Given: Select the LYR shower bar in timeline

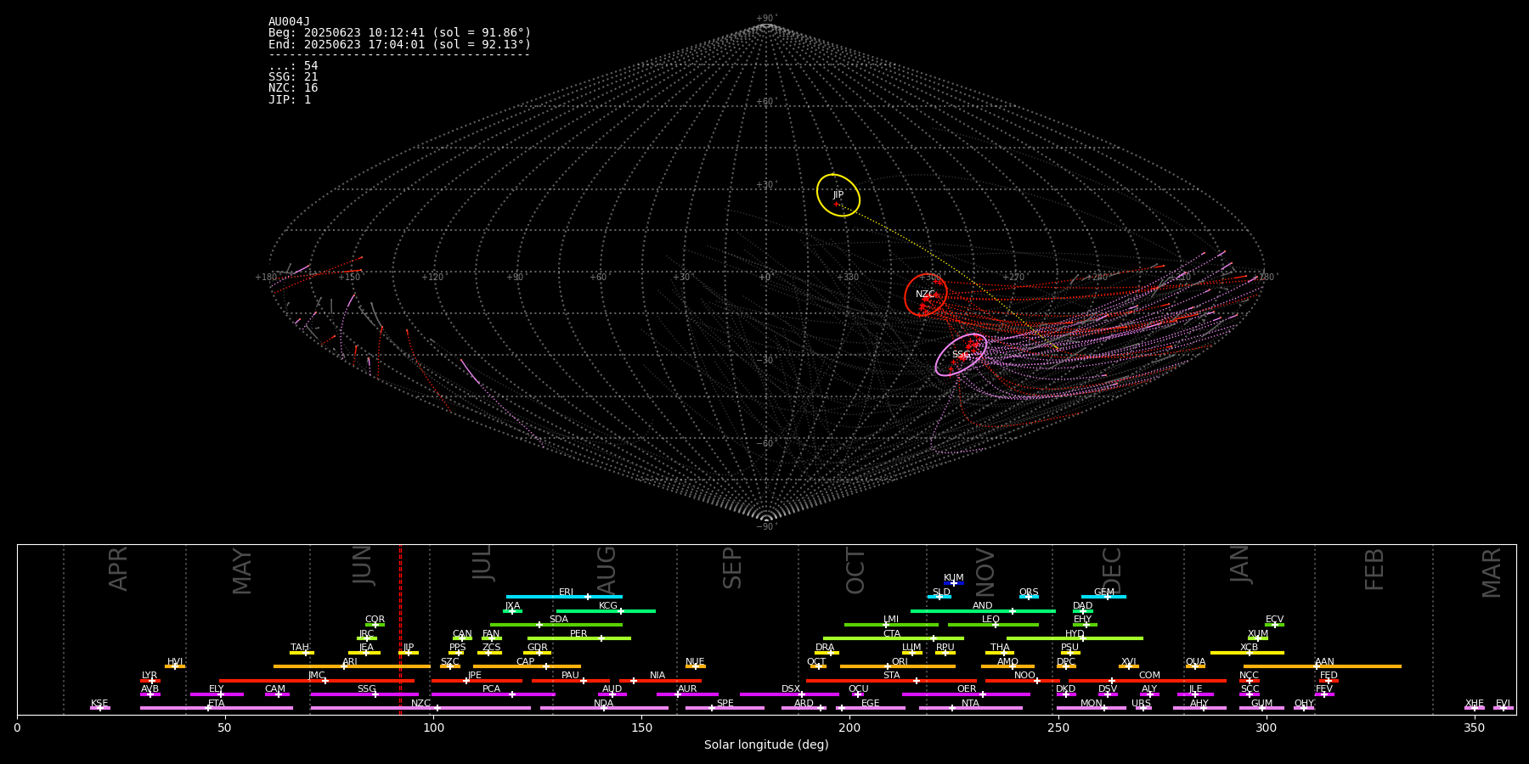Looking at the screenshot, I should (x=150, y=681).
